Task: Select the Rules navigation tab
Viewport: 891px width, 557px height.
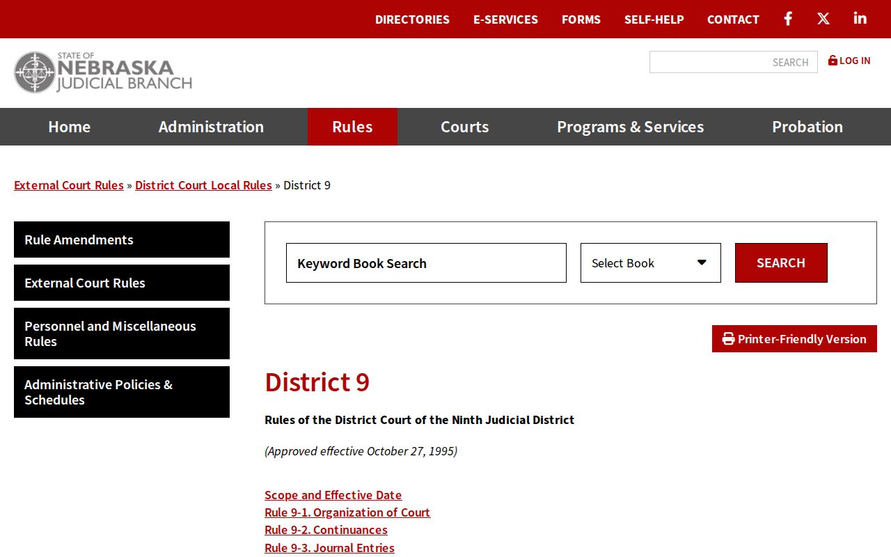Action: click(x=352, y=127)
